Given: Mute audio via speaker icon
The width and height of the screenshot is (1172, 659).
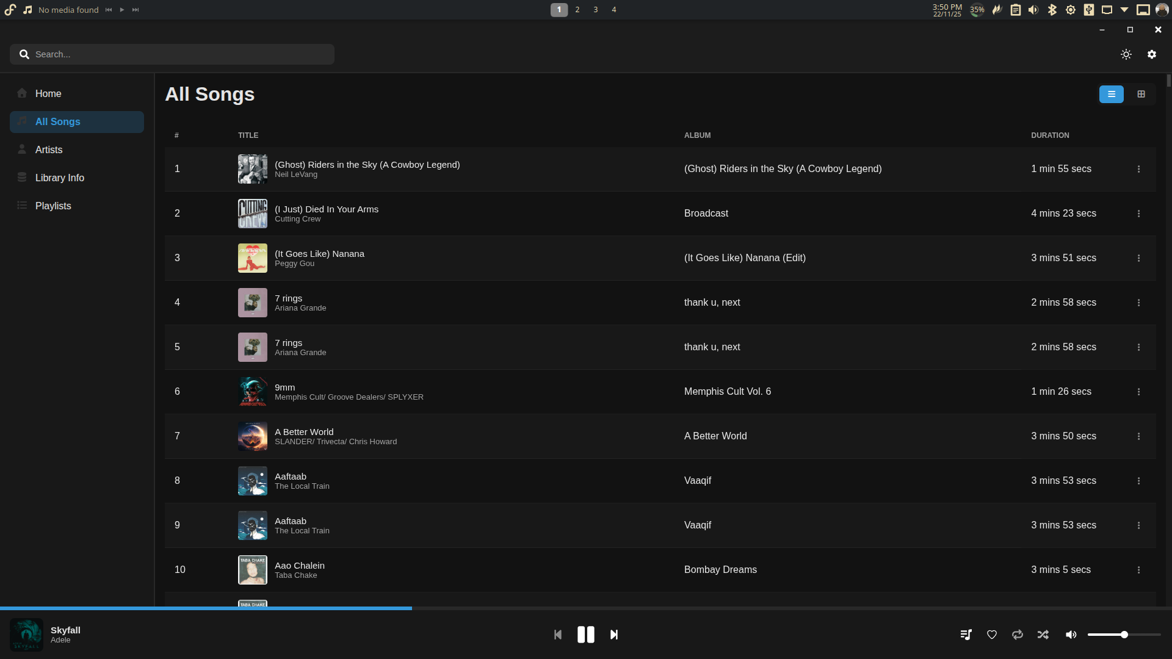Looking at the screenshot, I should click(1071, 635).
